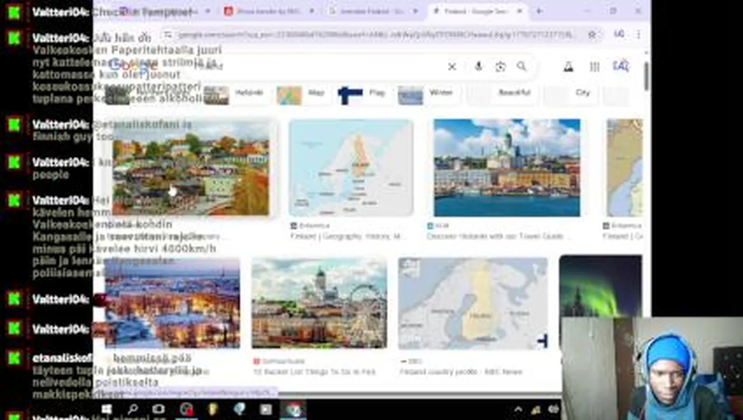Bookmark this page with star icon
743x420 pixels.
pyautogui.click(x=592, y=34)
